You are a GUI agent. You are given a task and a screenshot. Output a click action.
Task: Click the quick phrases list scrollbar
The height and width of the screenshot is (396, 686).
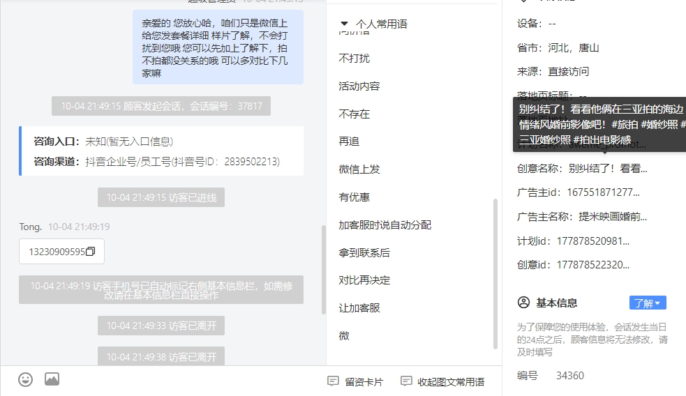coord(495,274)
